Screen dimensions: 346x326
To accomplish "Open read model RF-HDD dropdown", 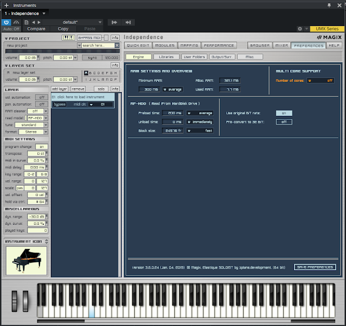I will [46, 118].
